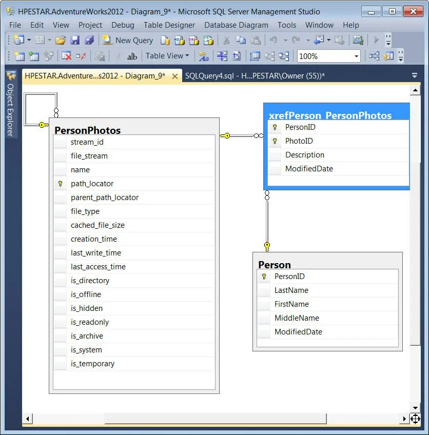Image resolution: width=429 pixels, height=435 pixels.
Task: Select the Person table title
Action: coord(275,265)
